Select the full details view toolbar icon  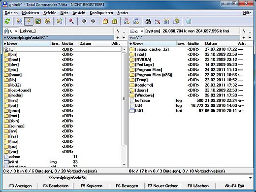point(29,21)
